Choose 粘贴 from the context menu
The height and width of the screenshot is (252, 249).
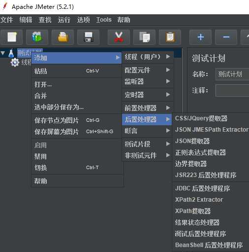click(76, 71)
